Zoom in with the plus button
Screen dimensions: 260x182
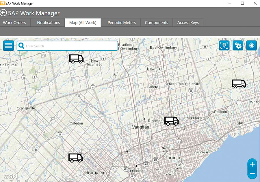pyautogui.click(x=252, y=164)
